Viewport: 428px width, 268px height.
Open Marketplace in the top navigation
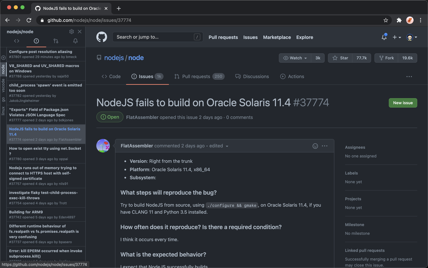click(277, 37)
